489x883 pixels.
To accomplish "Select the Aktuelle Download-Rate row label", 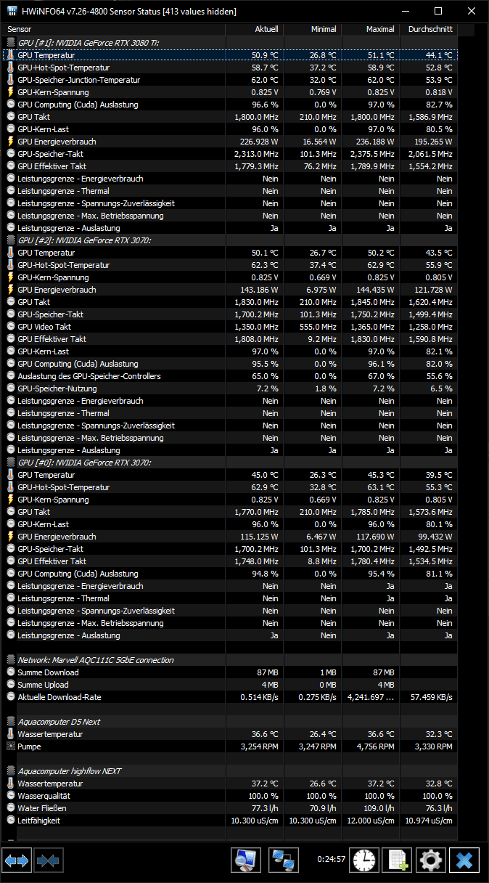I will (59, 697).
